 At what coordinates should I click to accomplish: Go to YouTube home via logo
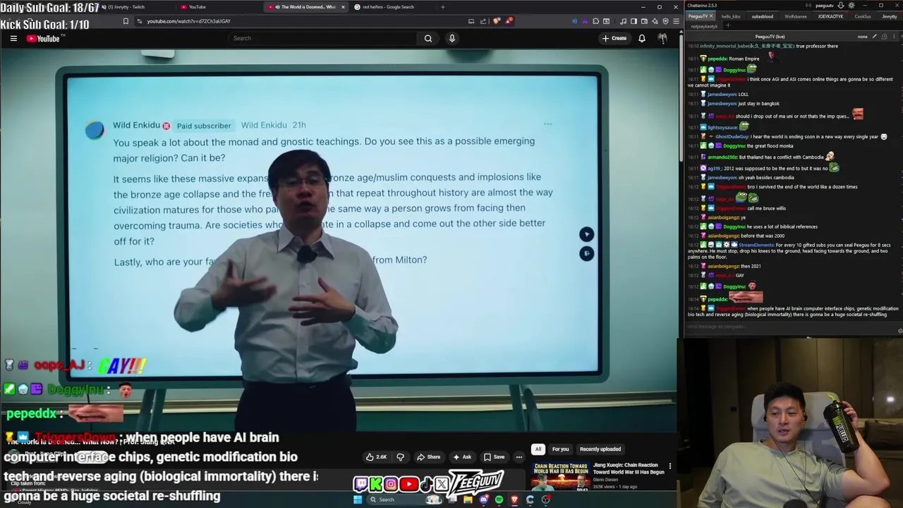[x=44, y=38]
